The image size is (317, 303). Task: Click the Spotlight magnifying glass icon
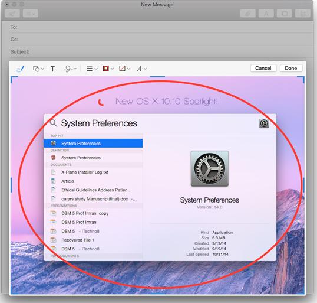click(x=54, y=123)
